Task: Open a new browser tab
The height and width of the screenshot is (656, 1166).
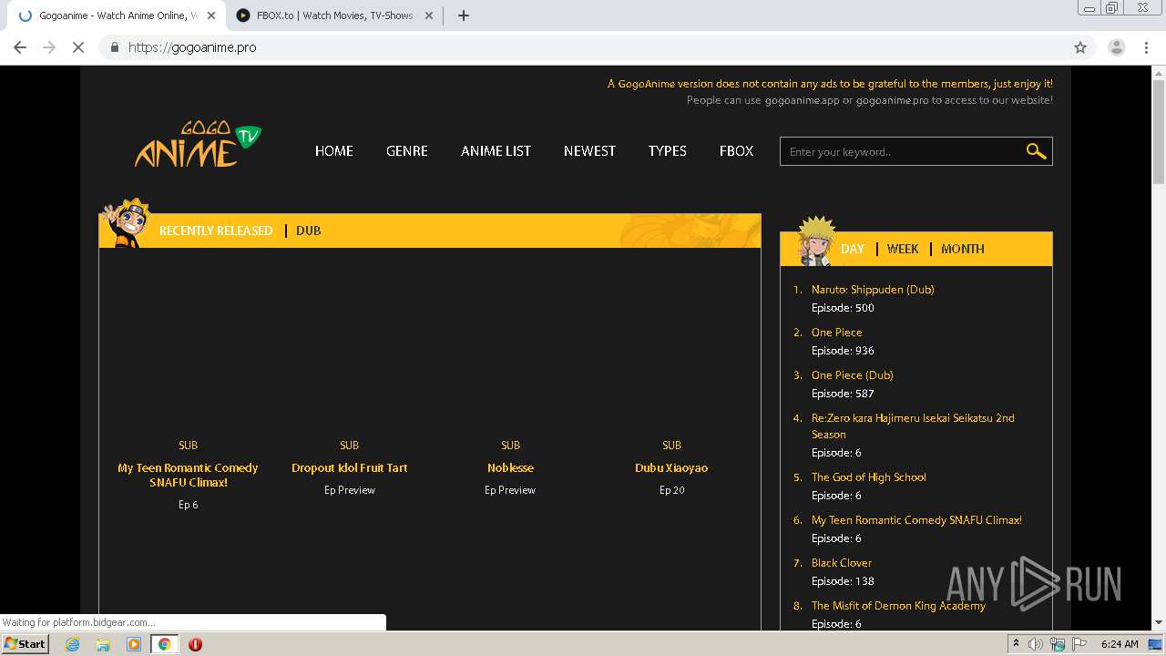Action: coord(464,15)
